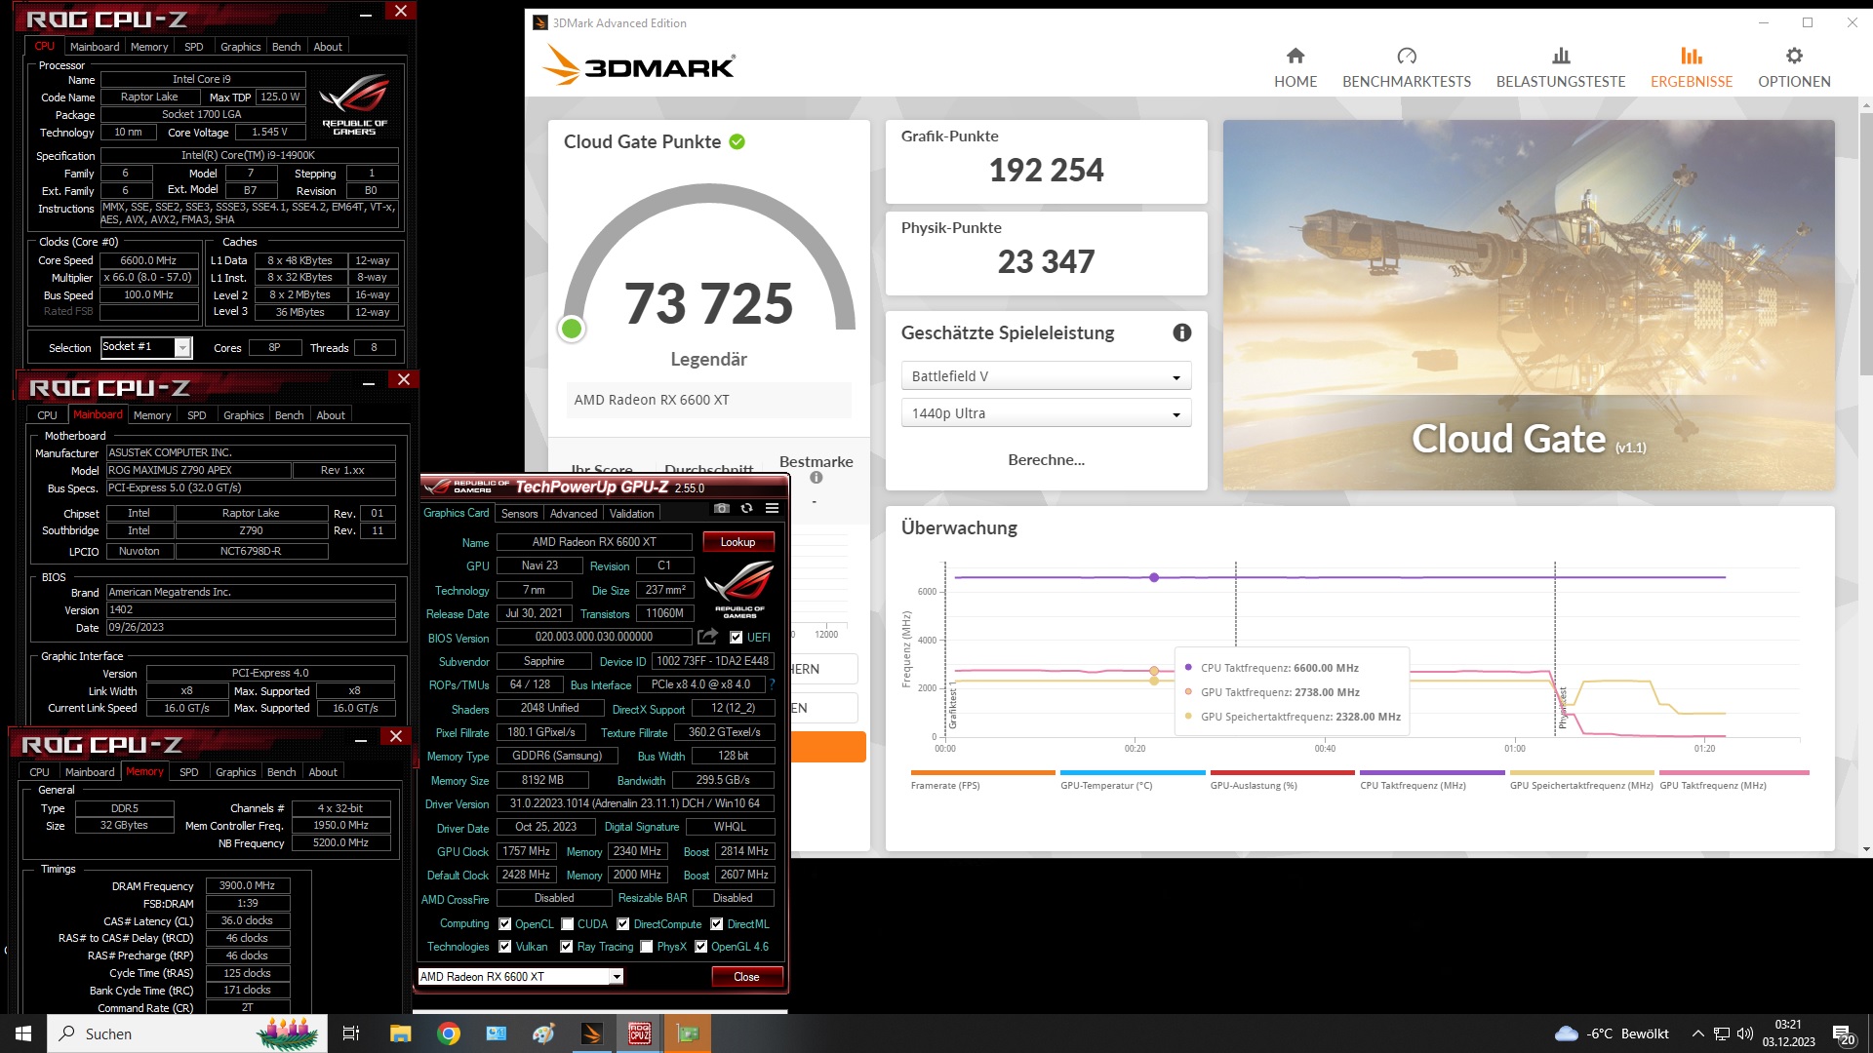This screenshot has height=1053, width=1873.
Task: Toggle the Vulkan checkbox
Action: pyautogui.click(x=505, y=947)
